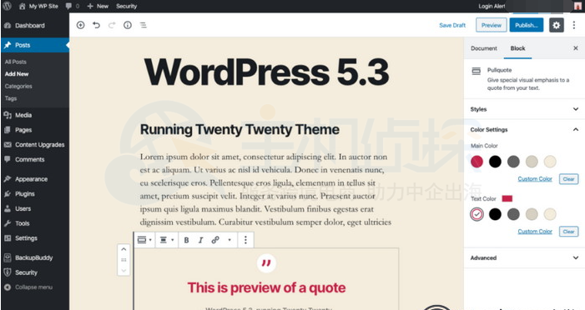Open Plugins menu
Image resolution: width=585 pixels, height=310 pixels.
[35, 193]
